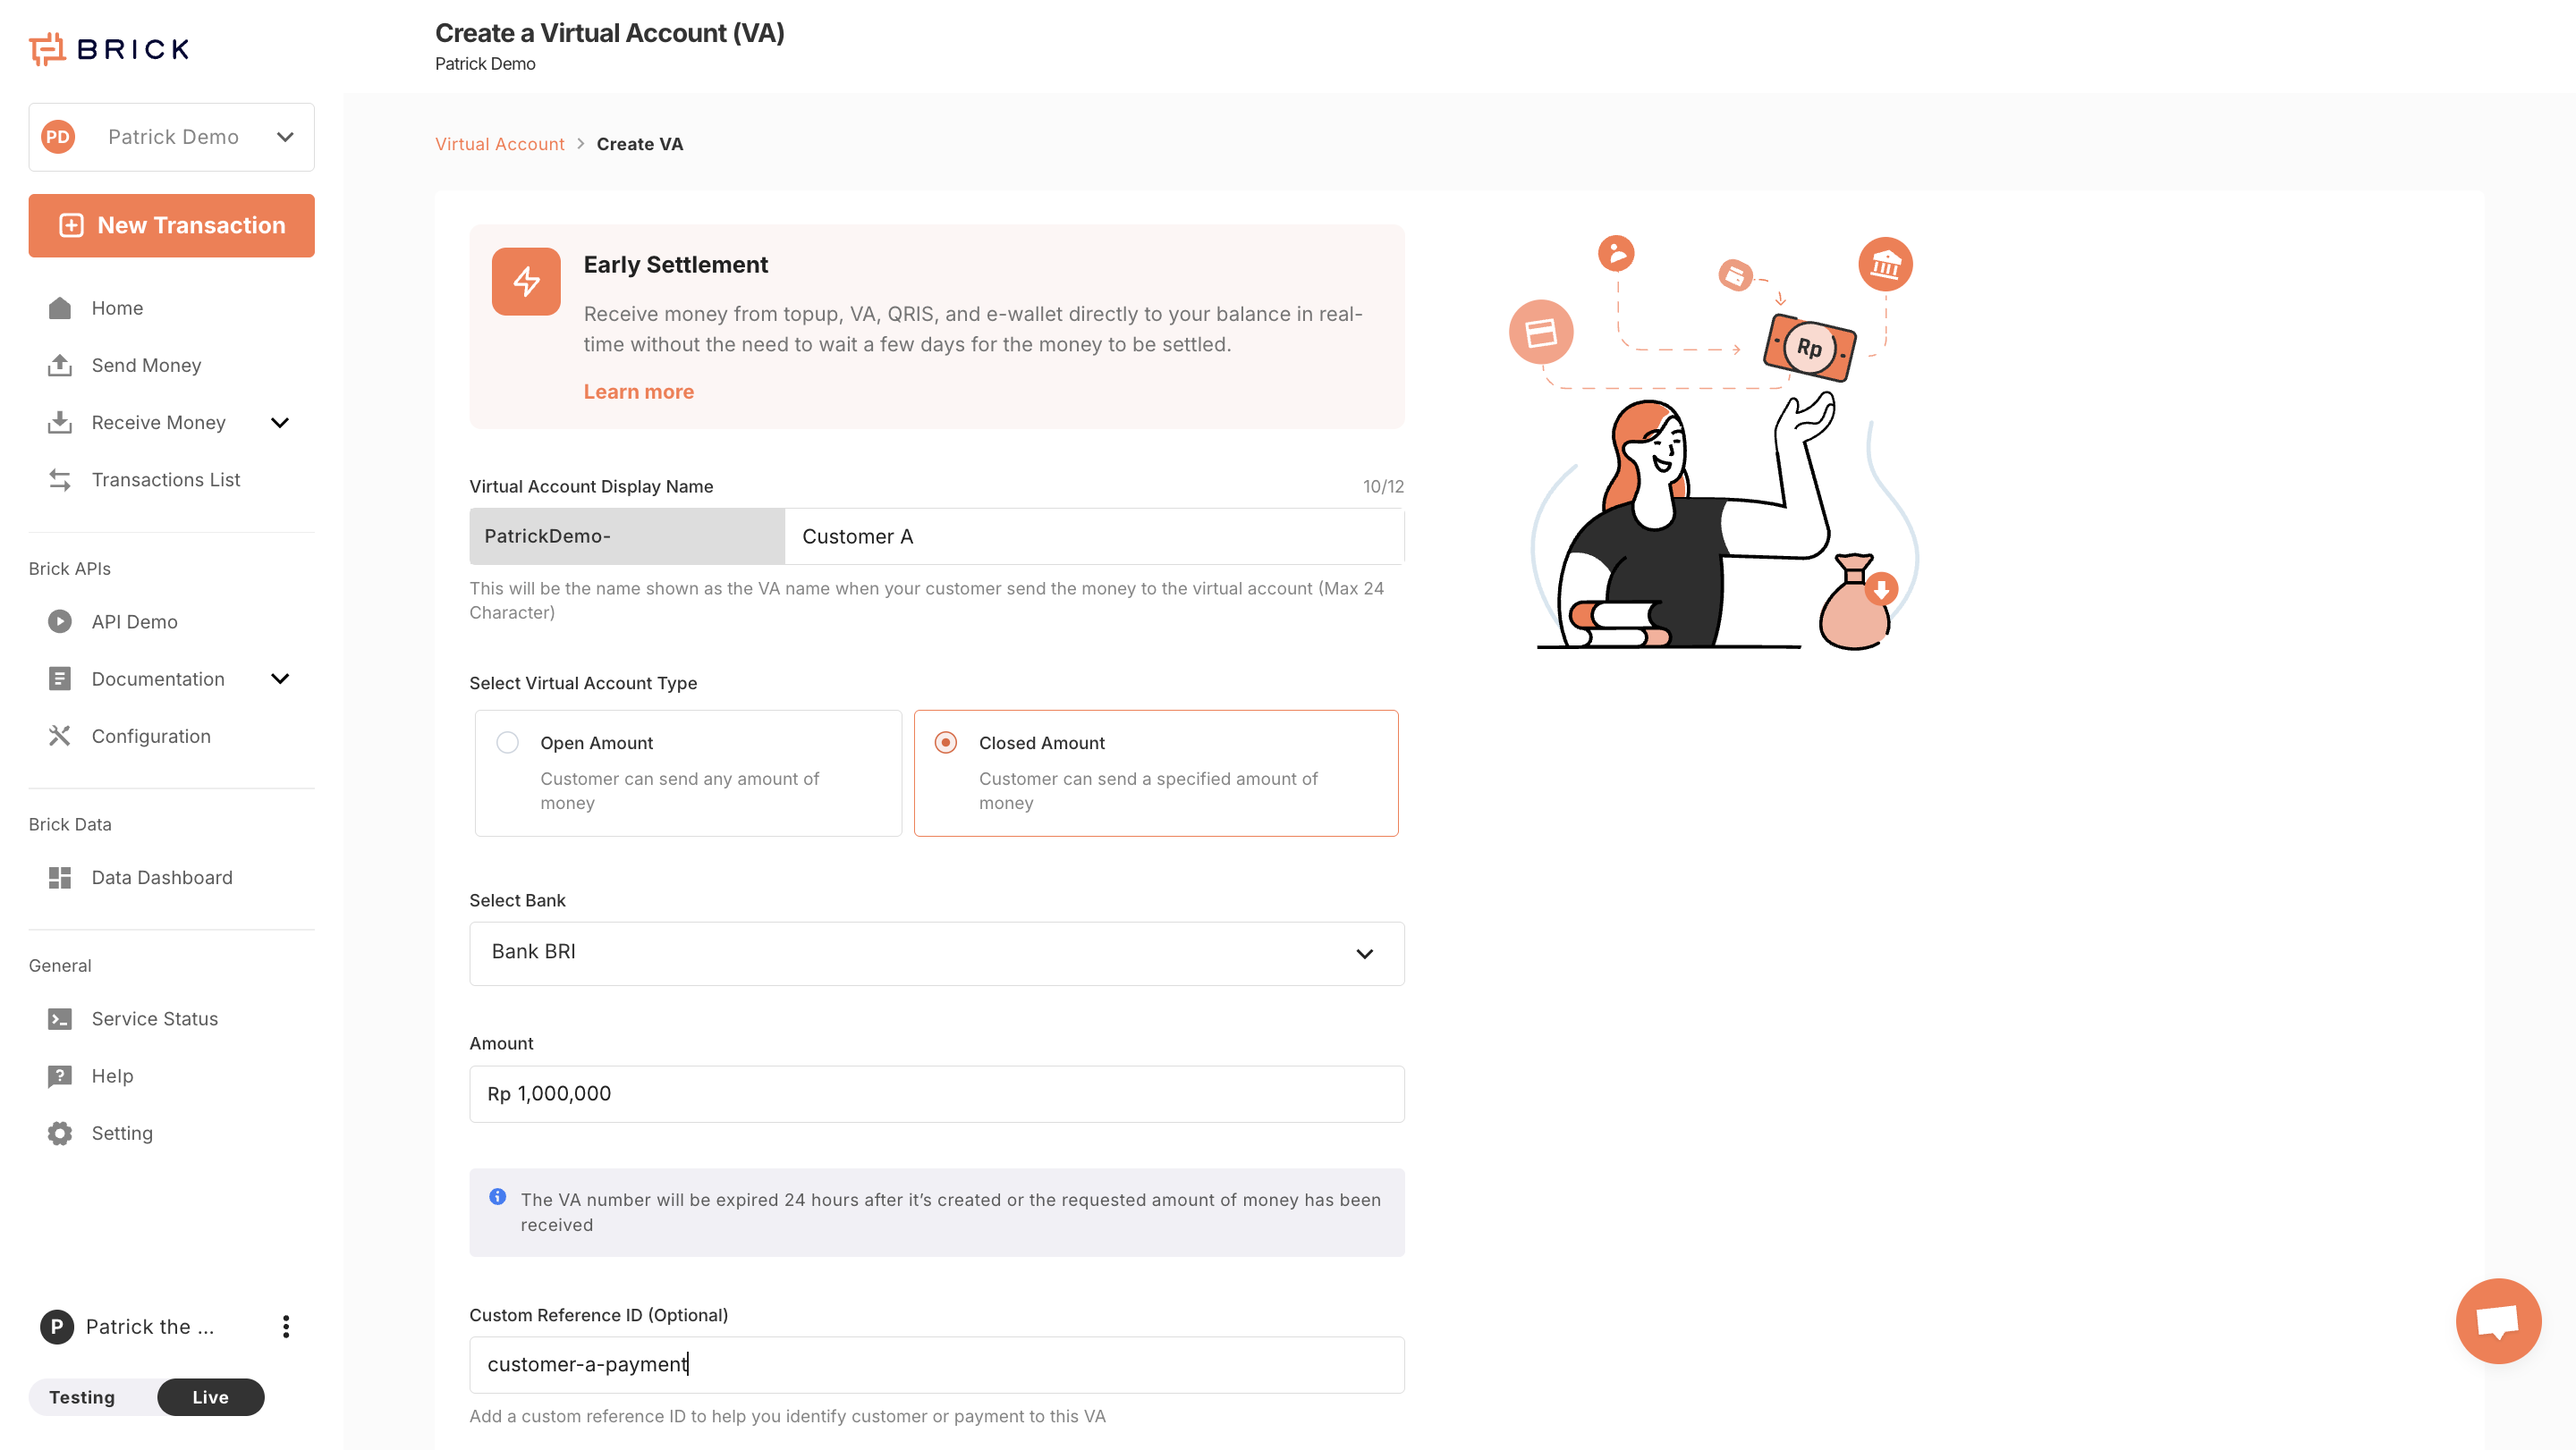The width and height of the screenshot is (2576, 1450).
Task: Click the Amount input field
Action: point(936,1093)
